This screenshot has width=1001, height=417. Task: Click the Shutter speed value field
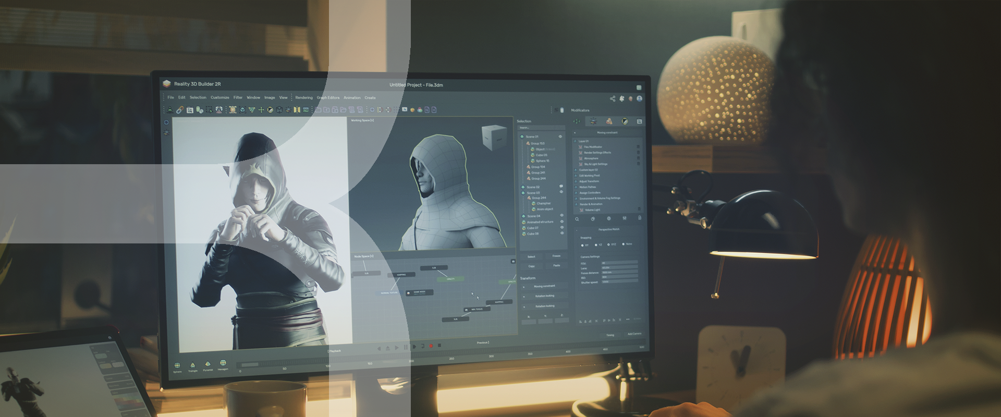tap(620, 281)
